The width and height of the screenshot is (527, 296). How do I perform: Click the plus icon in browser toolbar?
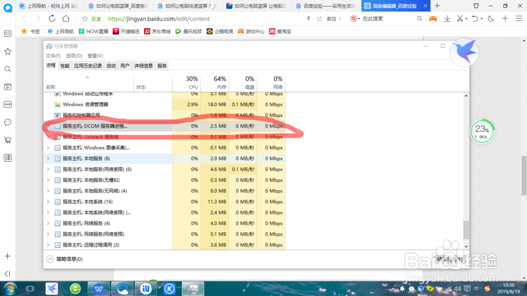point(505,19)
